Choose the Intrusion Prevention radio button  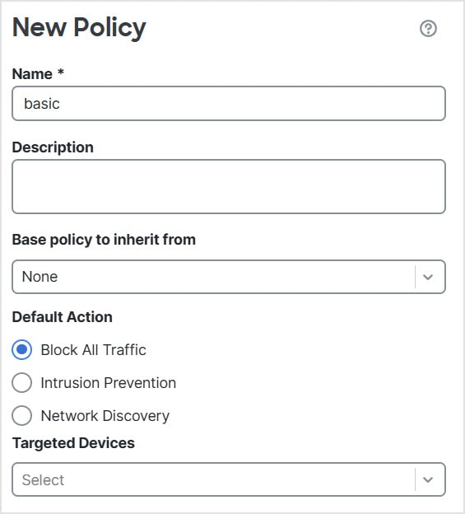(x=22, y=382)
